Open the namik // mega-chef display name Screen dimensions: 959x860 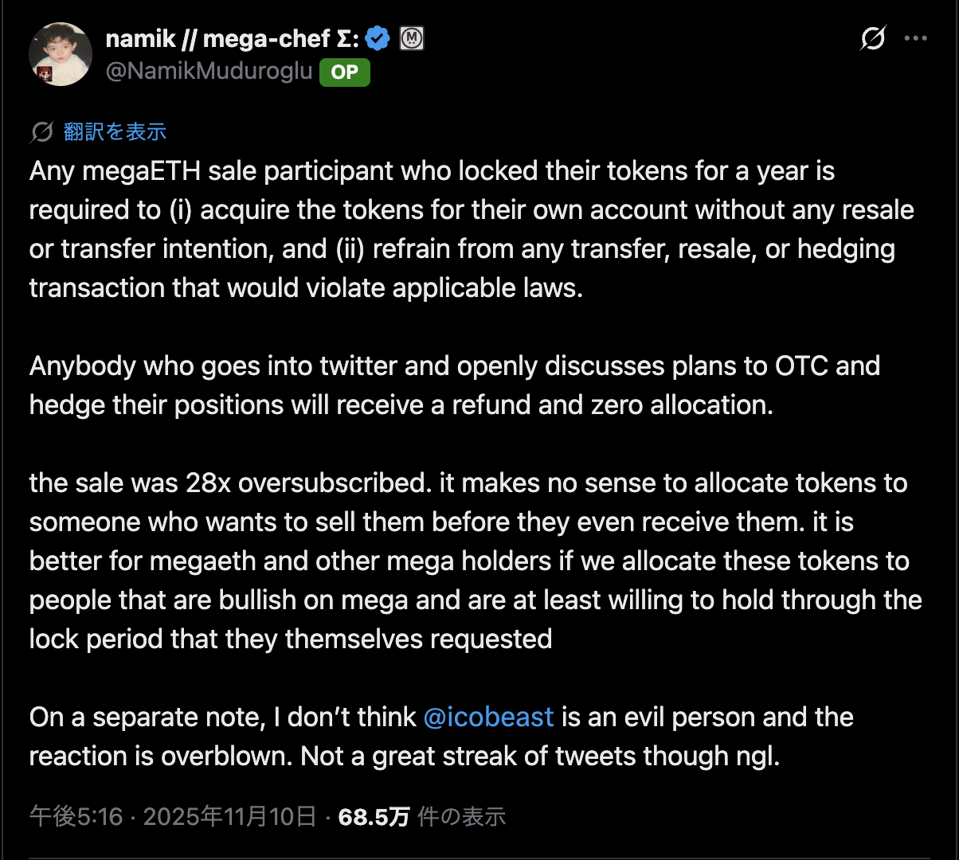pos(232,37)
